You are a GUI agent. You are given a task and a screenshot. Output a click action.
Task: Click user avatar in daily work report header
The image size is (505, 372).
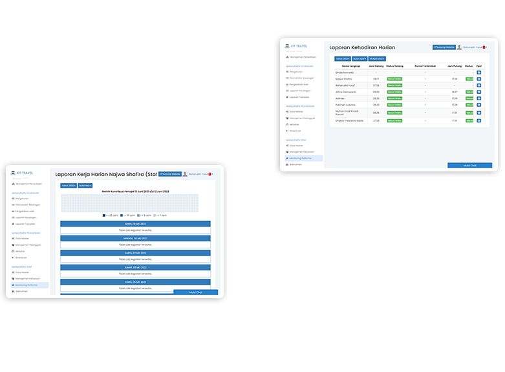click(185, 174)
